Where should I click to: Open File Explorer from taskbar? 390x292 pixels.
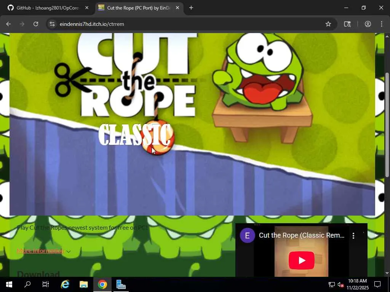click(83, 284)
